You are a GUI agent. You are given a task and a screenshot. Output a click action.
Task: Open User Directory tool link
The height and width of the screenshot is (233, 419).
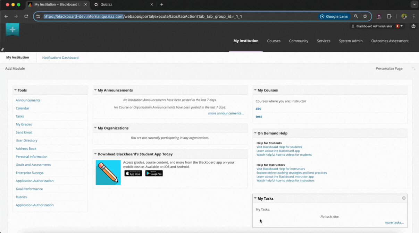click(x=26, y=140)
